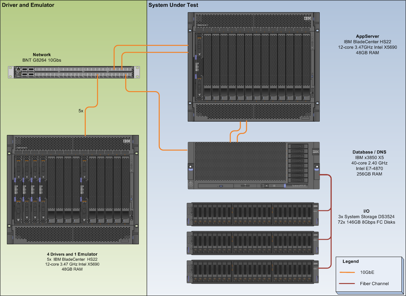Screen dimensions: 406x296
Task: Click the orange 10GbE legend line
Action: [347, 272]
